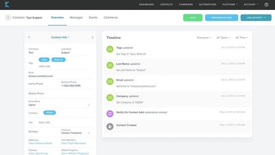Change the Email Status Opt-In dropdown
Screen dimensions: 275x155
click(59, 105)
